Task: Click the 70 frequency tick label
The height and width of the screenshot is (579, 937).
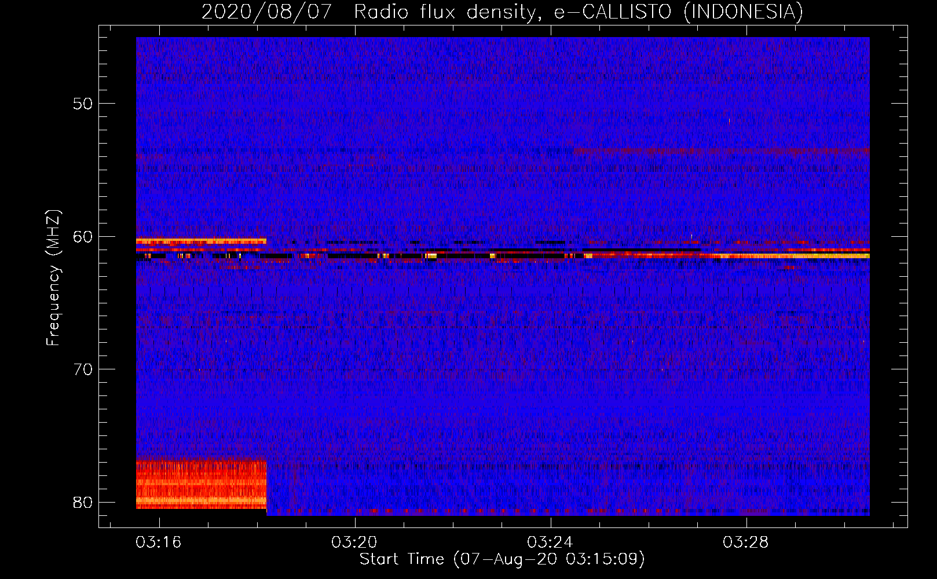Action: tap(83, 369)
